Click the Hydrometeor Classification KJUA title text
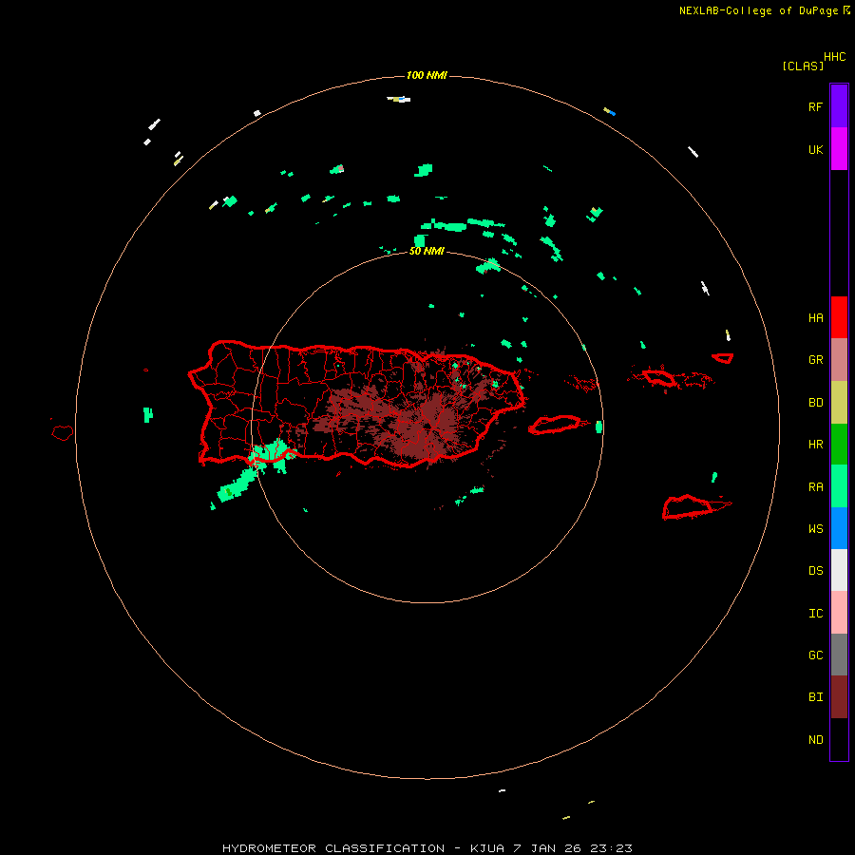The image size is (855, 855). [x=427, y=848]
